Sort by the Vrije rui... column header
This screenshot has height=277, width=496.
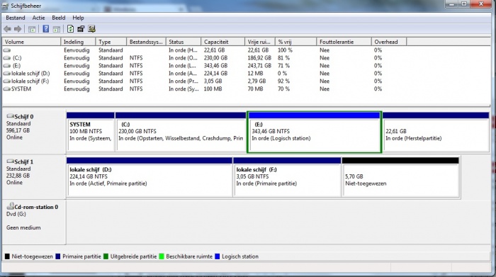[260, 42]
